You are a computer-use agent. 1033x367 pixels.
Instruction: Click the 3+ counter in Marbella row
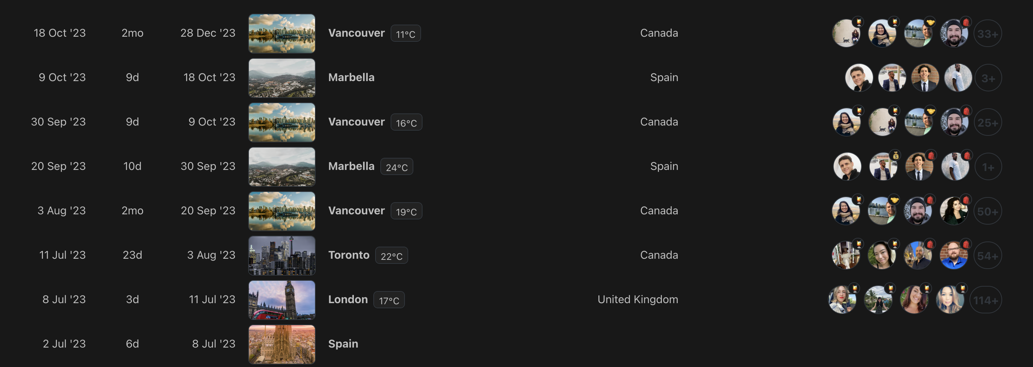(x=988, y=78)
